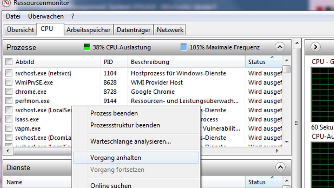Viewport: 334px width, 188px height.
Task: Check the svchost.exe (LocalSer process checkbox
Action: (9, 110)
